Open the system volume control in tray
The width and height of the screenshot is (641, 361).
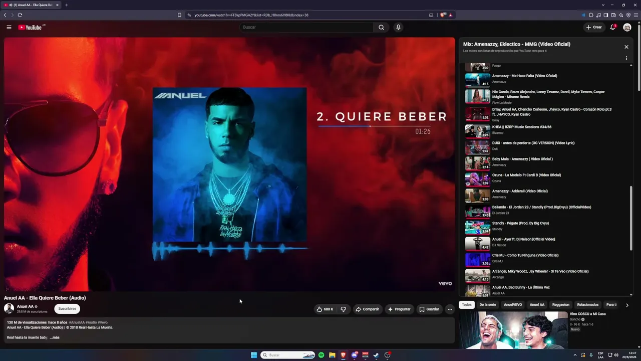click(616, 355)
